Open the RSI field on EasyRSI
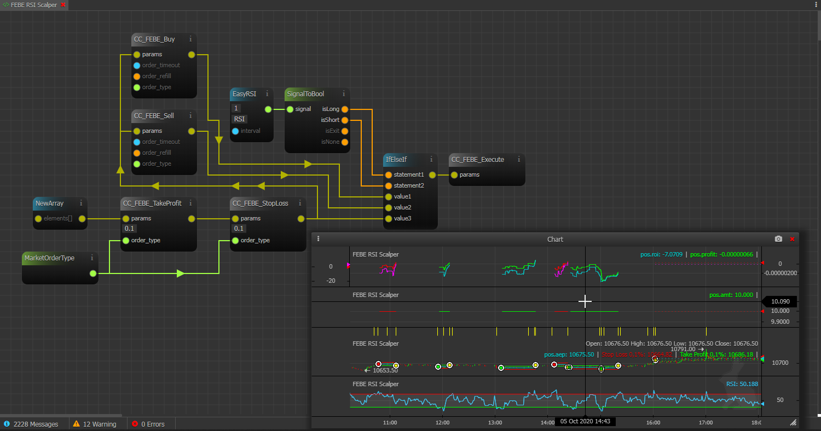 [240, 119]
